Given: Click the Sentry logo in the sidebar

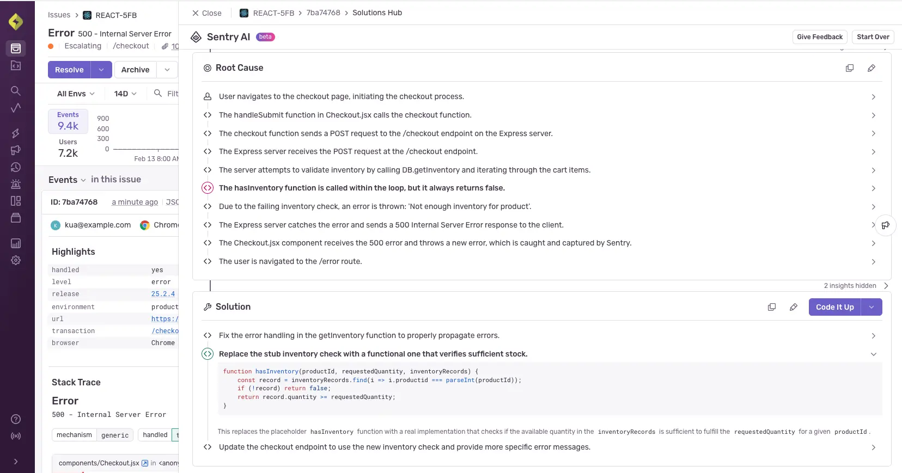Looking at the screenshot, I should 16,21.
